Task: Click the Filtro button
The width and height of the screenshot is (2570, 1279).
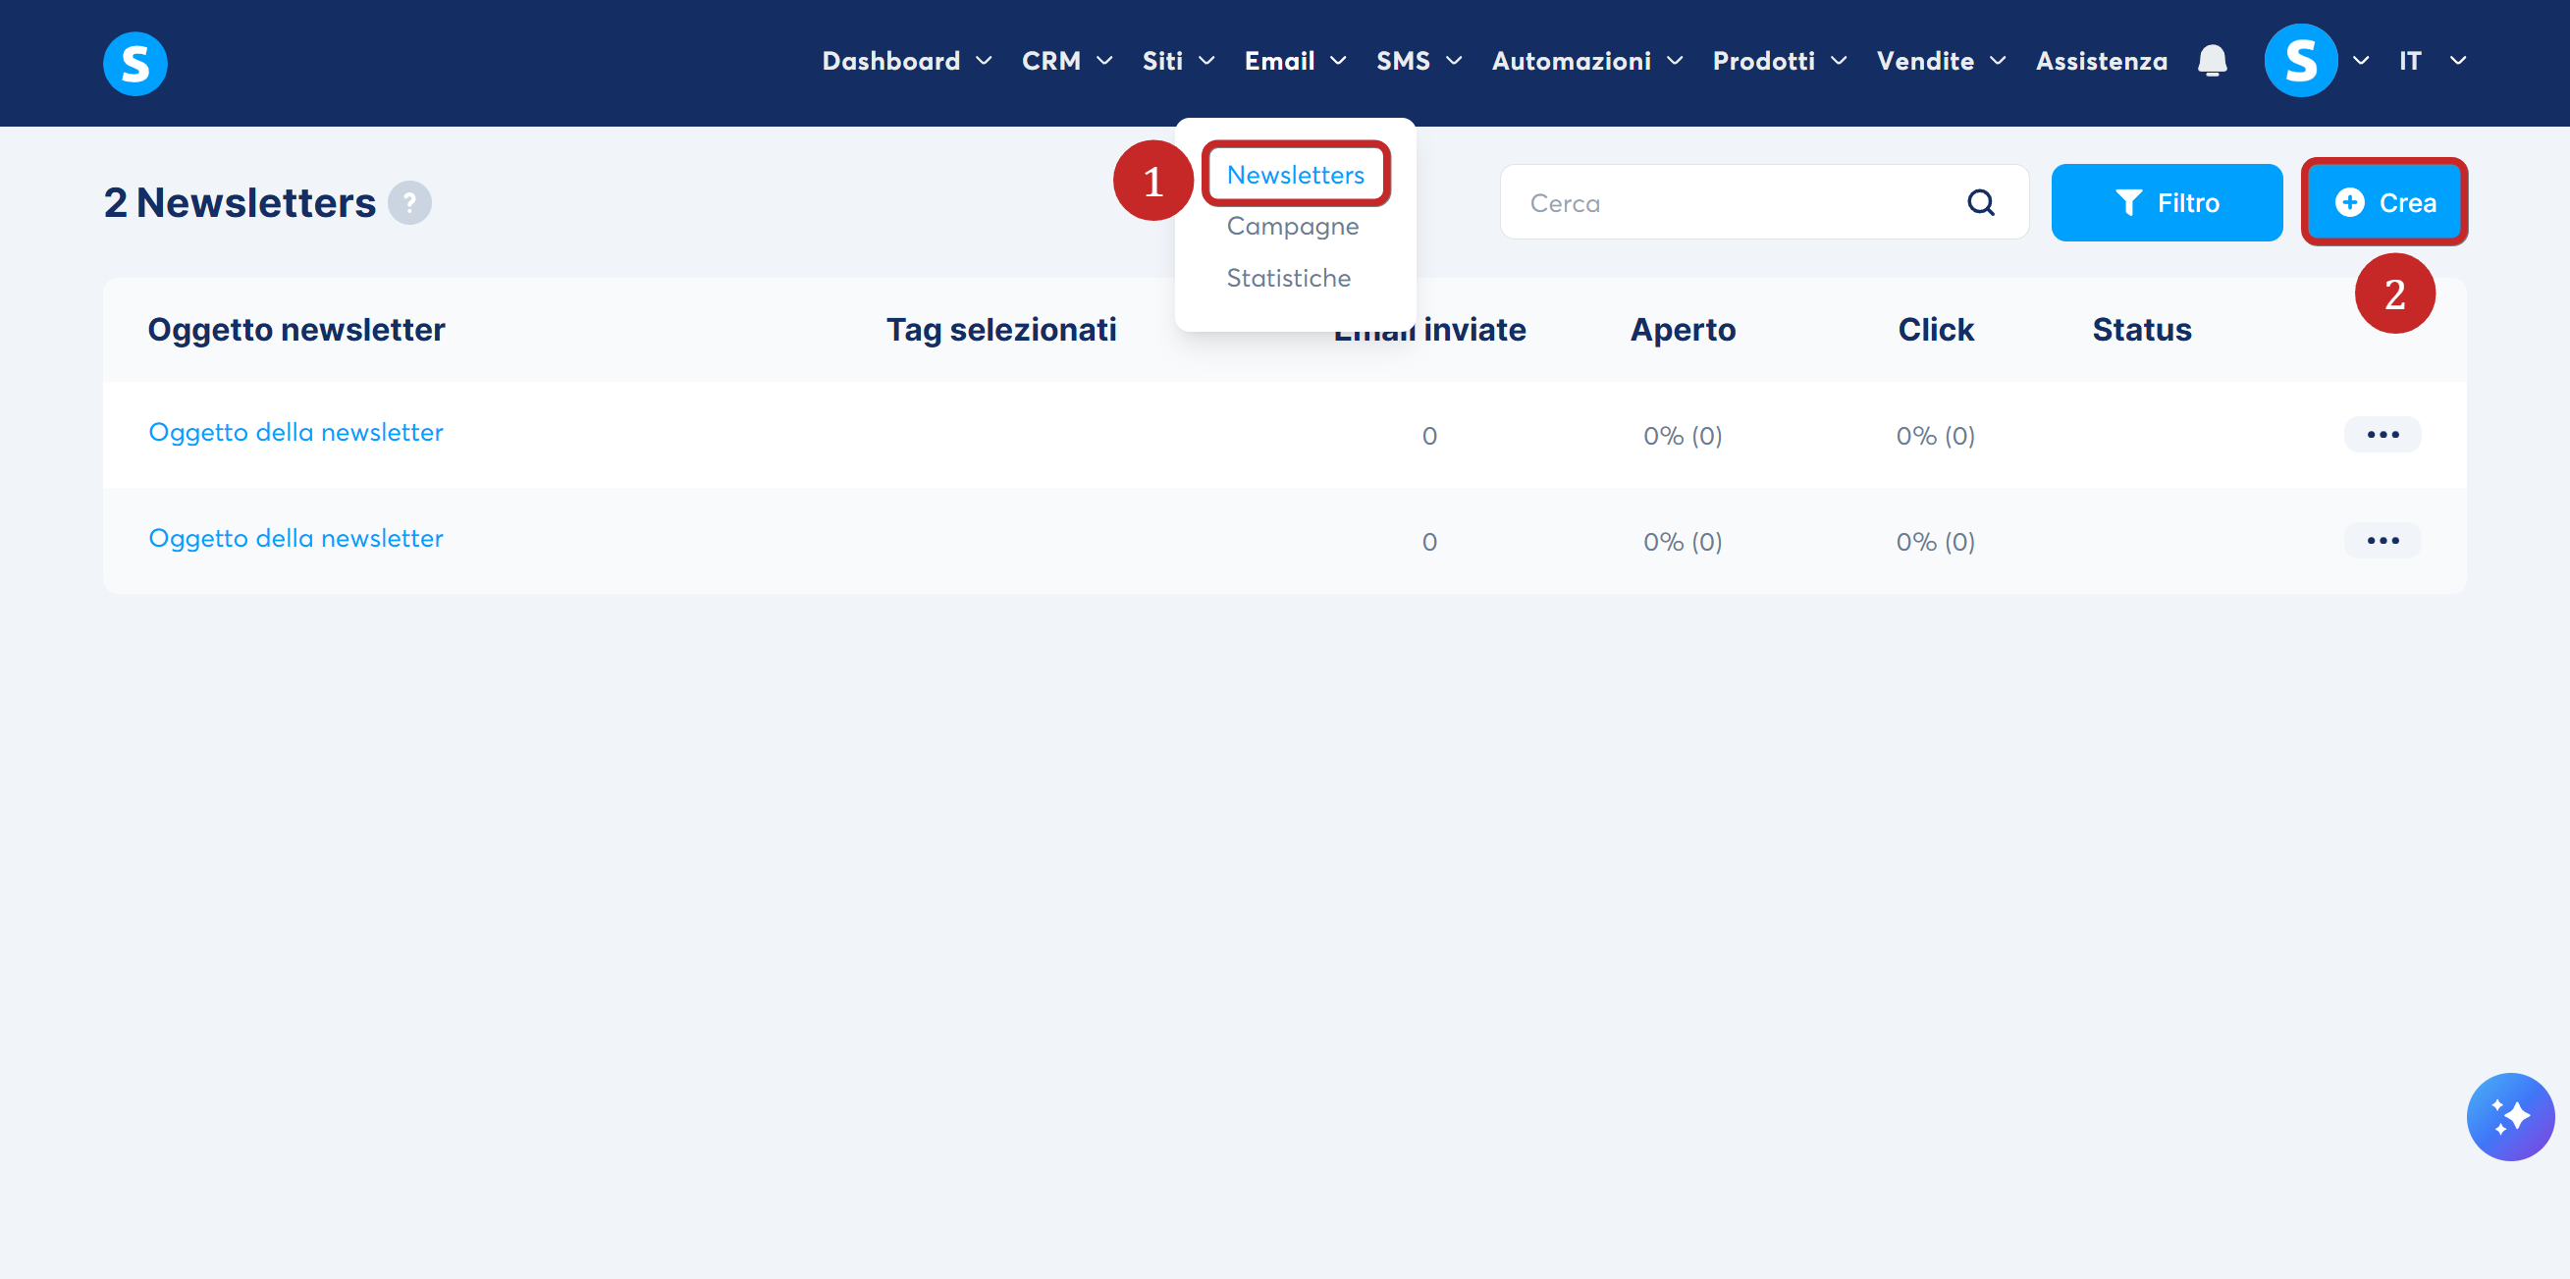Action: click(x=2166, y=202)
